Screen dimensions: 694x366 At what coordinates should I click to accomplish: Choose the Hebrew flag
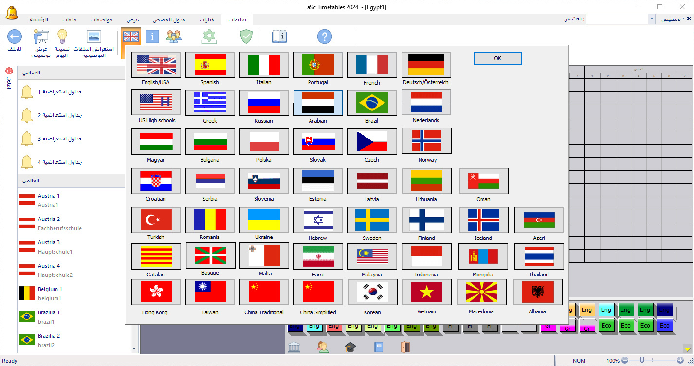[318, 220]
